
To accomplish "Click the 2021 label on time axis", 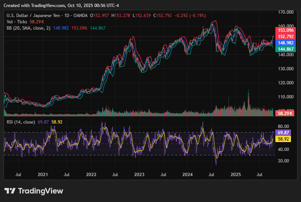I will click(43, 174).
